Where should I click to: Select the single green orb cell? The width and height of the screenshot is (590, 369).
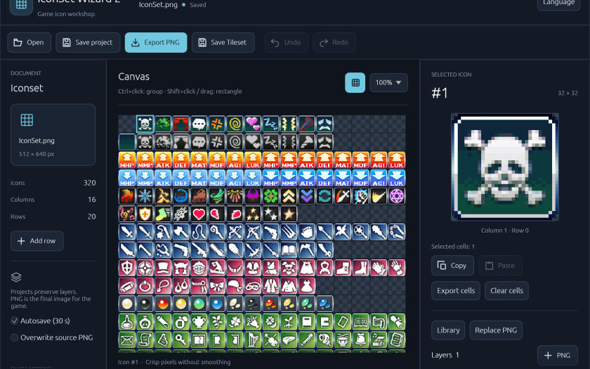click(x=199, y=304)
